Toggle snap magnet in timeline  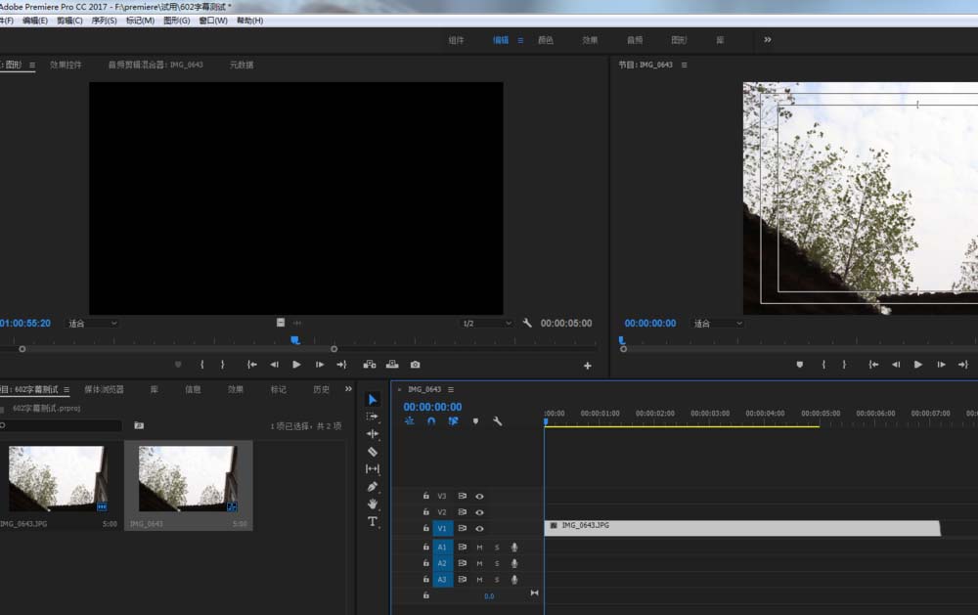431,421
